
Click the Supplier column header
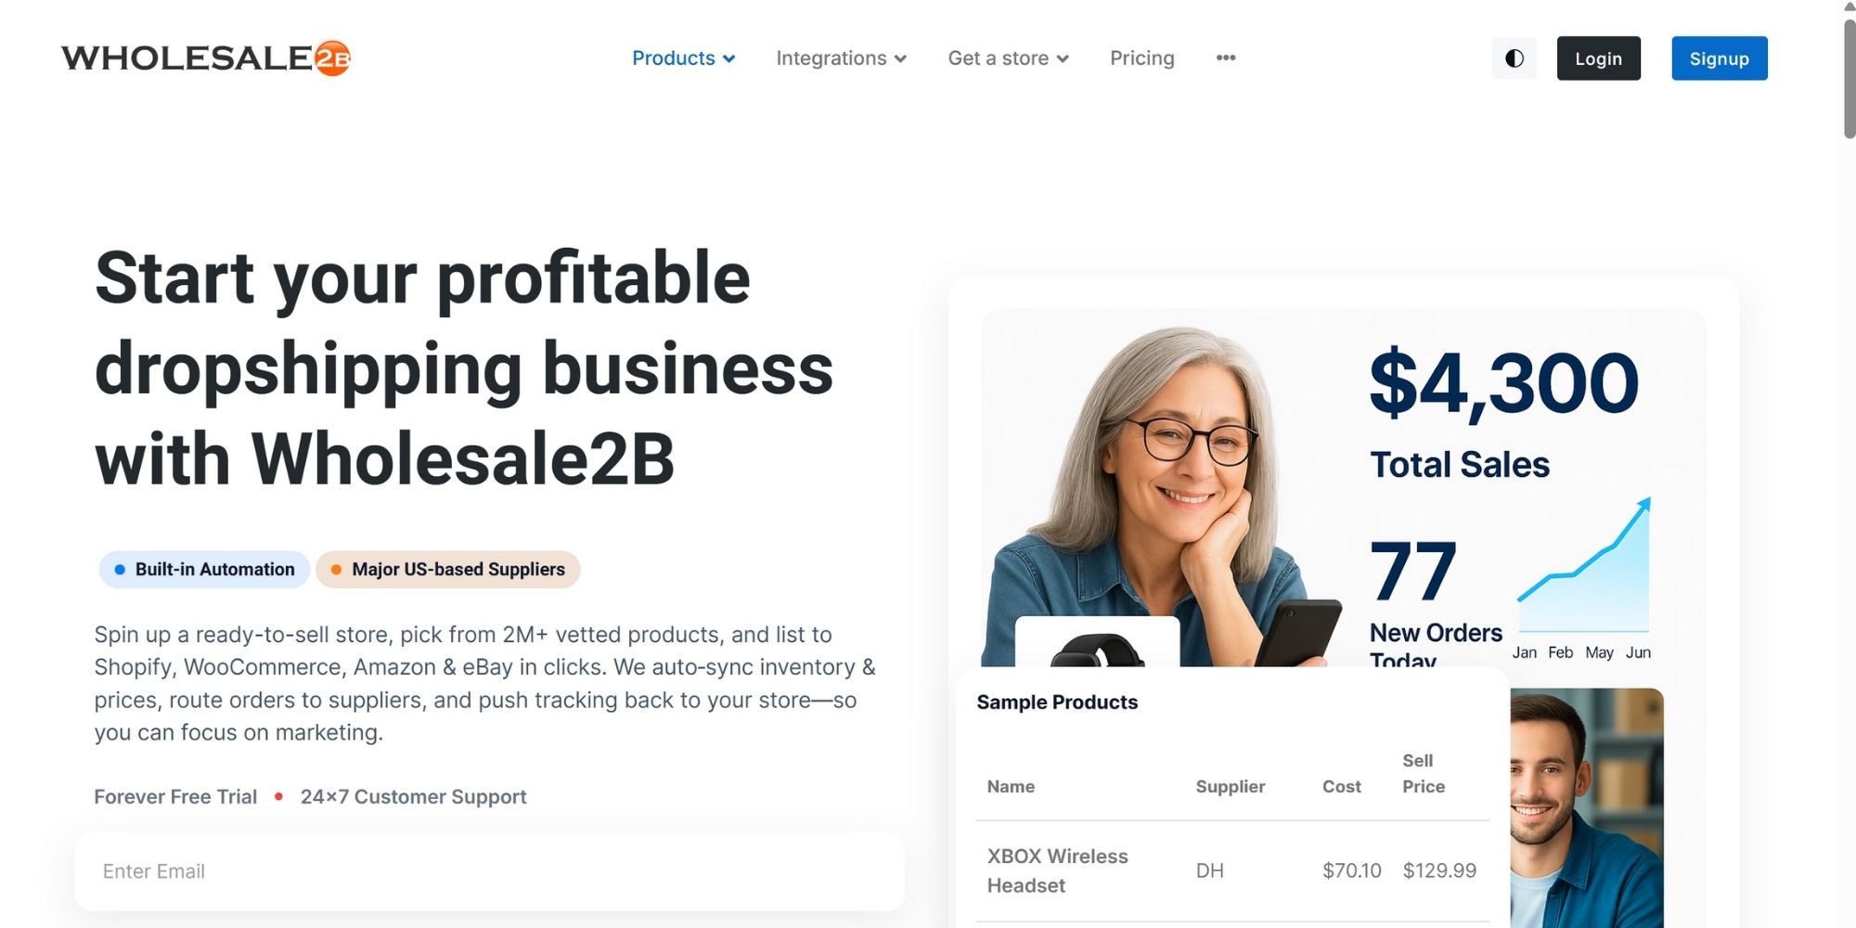click(x=1230, y=787)
